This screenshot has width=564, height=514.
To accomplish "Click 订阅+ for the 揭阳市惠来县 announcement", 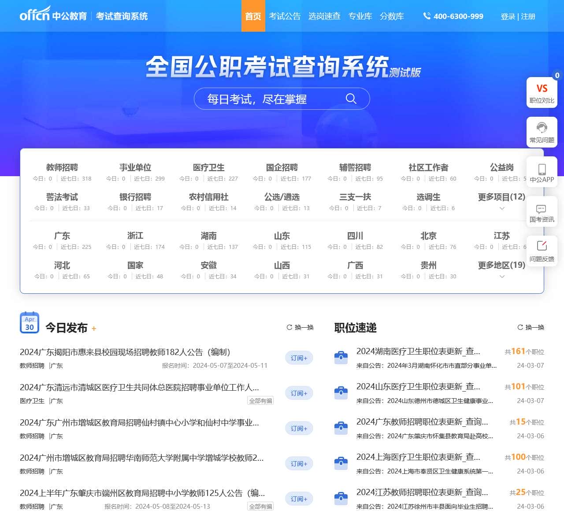I will pos(299,358).
